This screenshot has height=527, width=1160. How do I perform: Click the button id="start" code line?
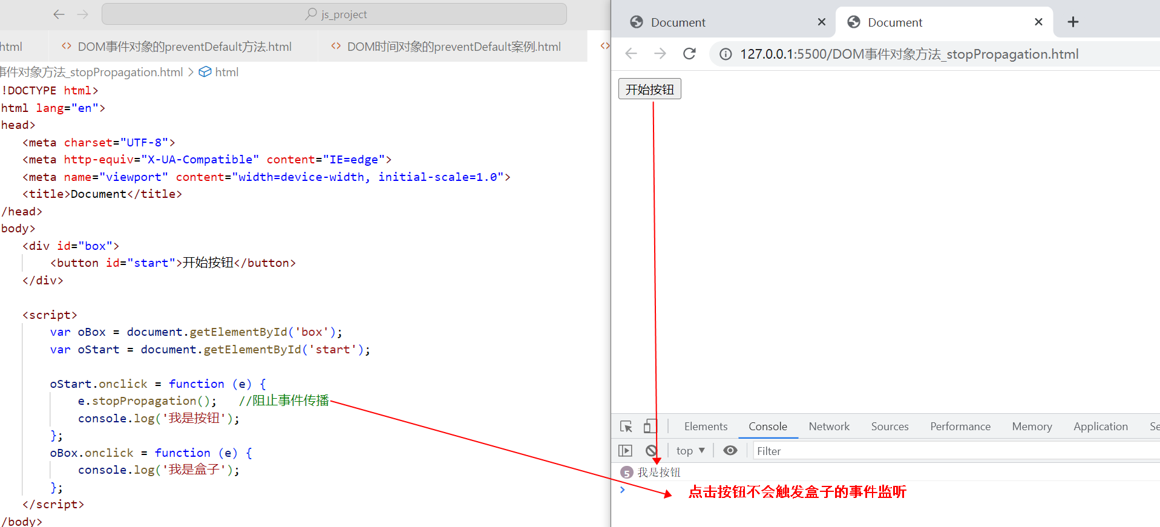tap(173, 263)
